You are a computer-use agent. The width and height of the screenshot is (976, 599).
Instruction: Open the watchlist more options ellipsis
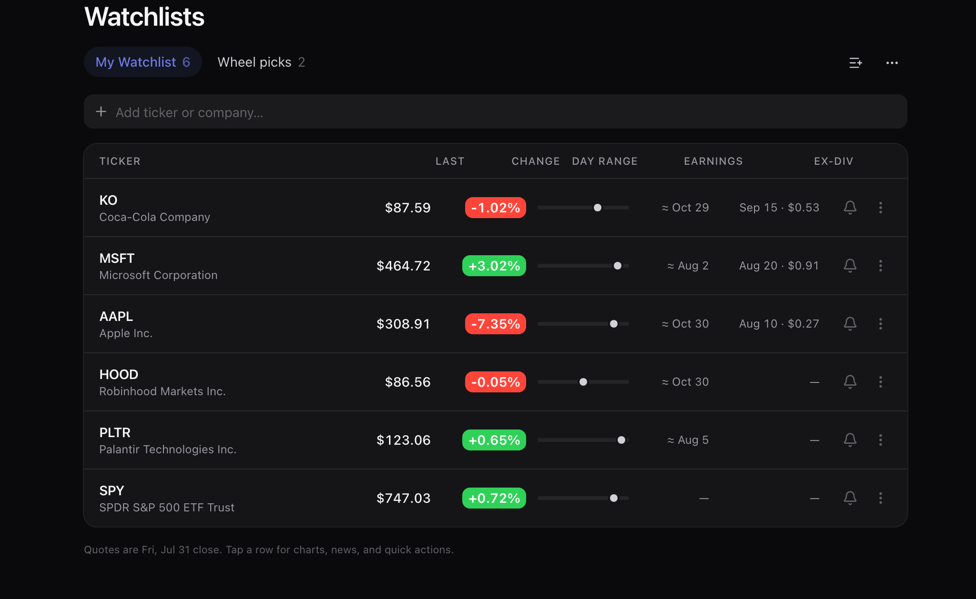click(892, 62)
